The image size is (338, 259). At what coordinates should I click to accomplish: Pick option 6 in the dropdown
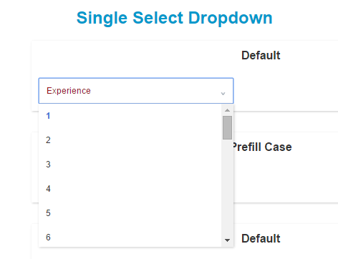130,236
